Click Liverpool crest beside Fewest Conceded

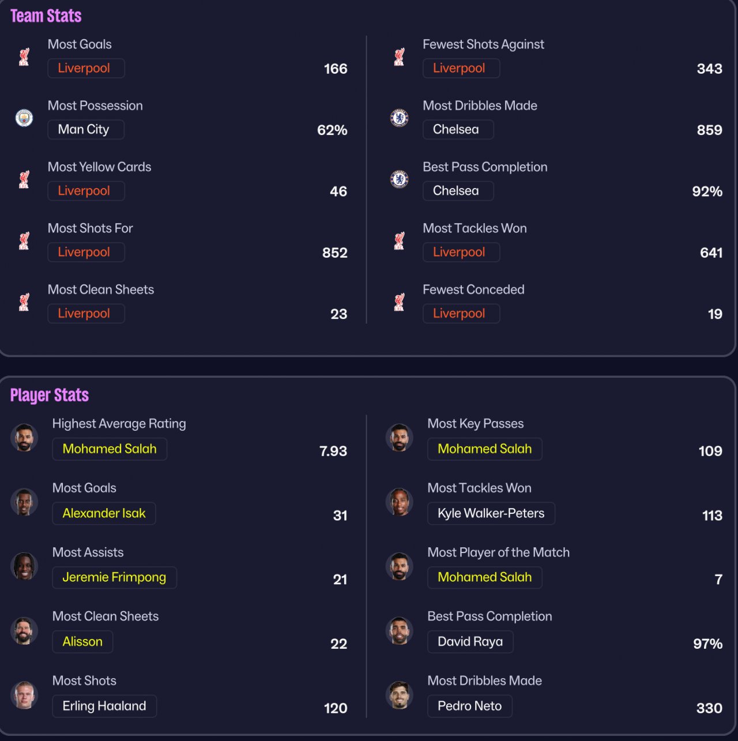pyautogui.click(x=399, y=302)
